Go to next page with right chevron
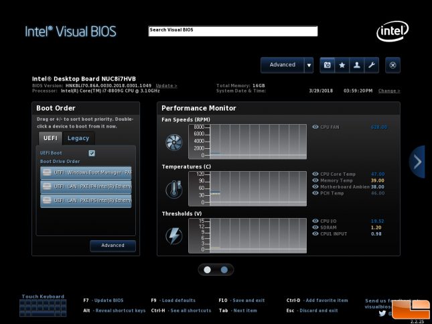The width and height of the screenshot is (432, 324). 417,162
